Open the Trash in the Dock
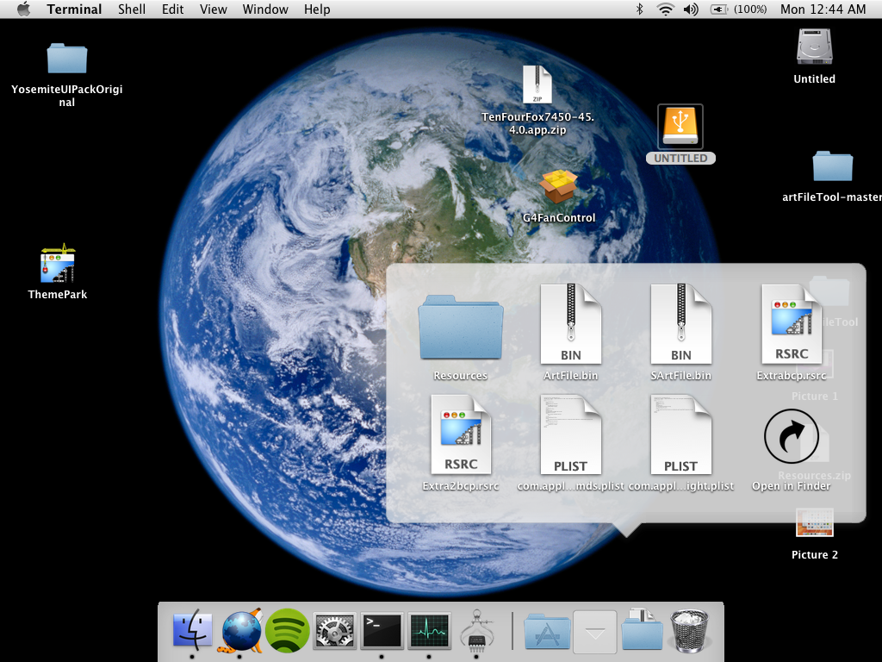 click(689, 631)
